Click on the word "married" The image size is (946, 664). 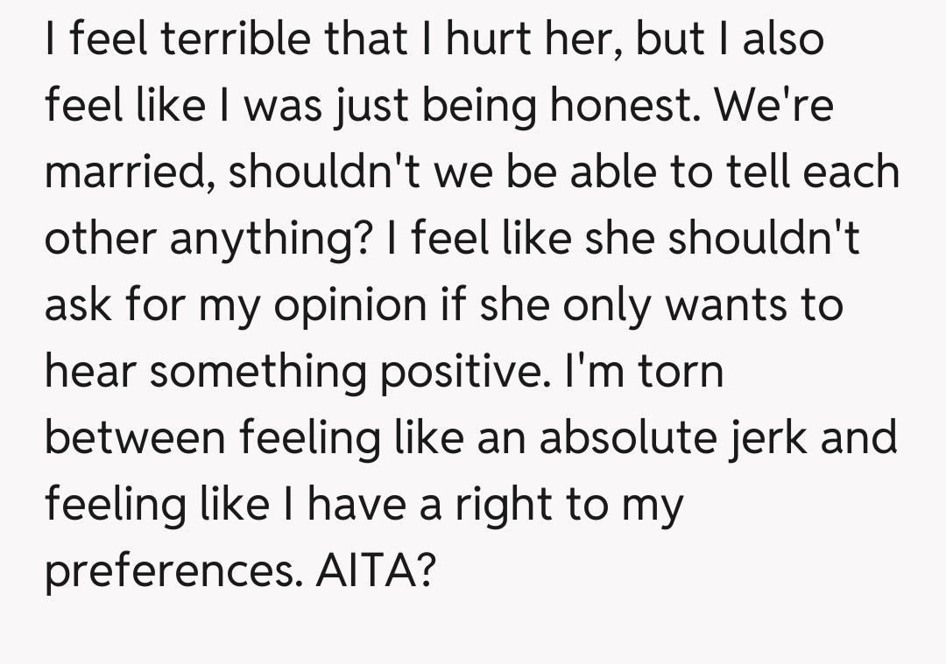tap(131, 174)
